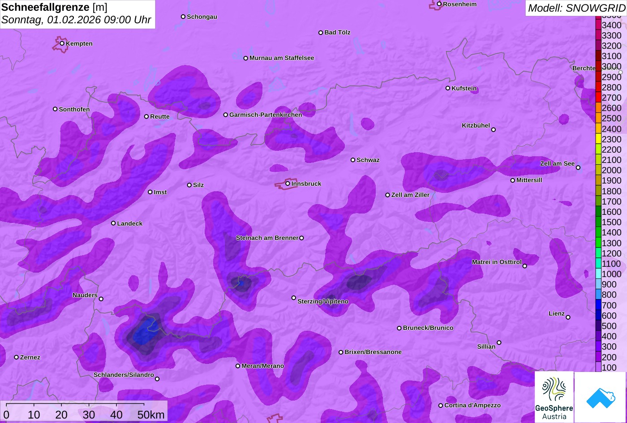The height and width of the screenshot is (423, 627).
Task: Click the date Sonntag, 01.02.2026 09:00 Uhr
Action: coord(76,20)
